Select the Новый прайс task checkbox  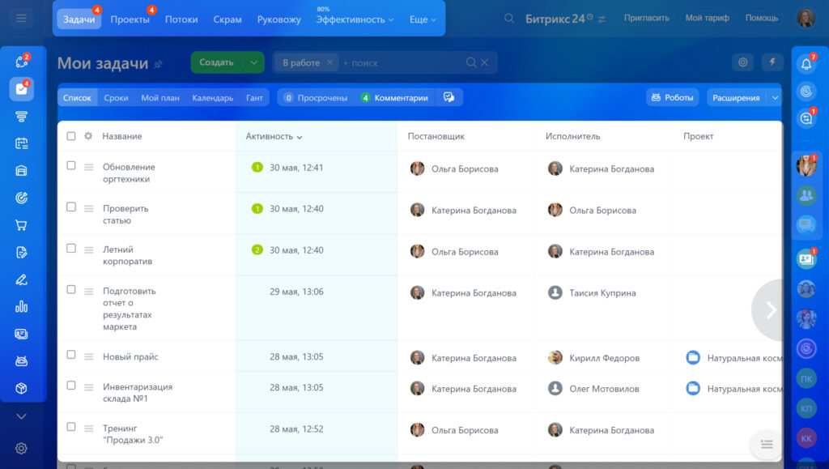pyautogui.click(x=71, y=356)
